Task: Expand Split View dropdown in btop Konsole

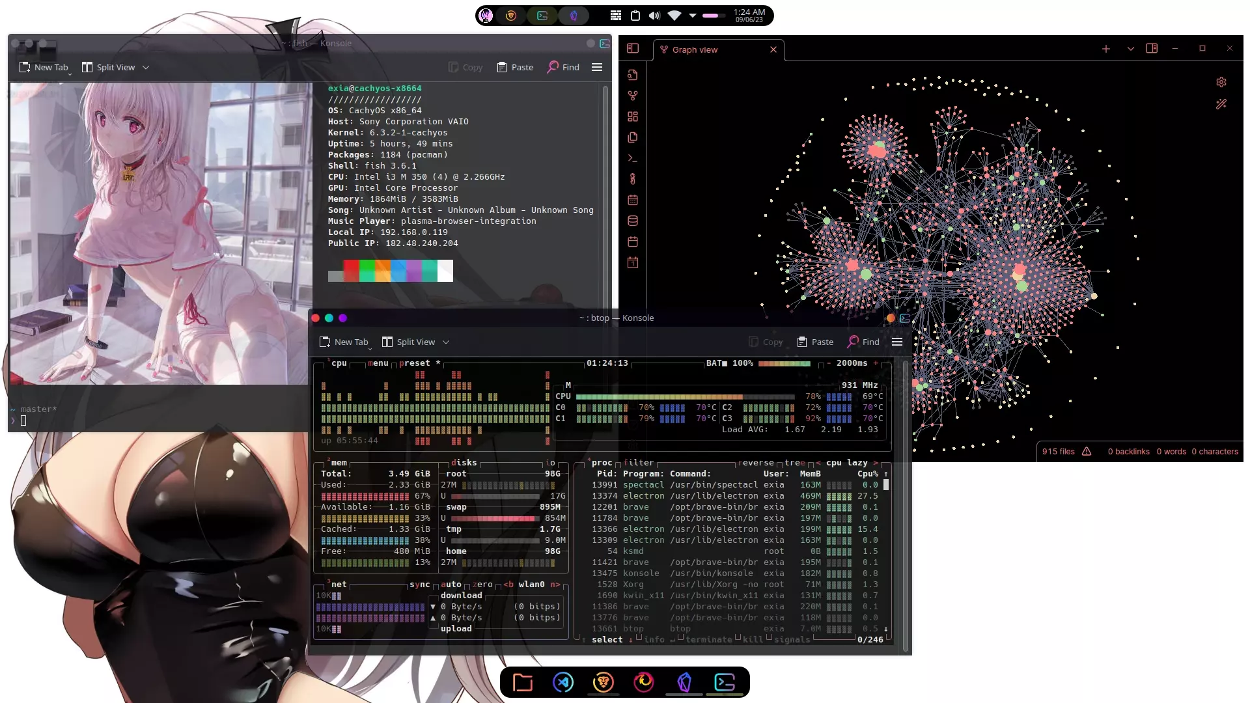Action: (446, 342)
